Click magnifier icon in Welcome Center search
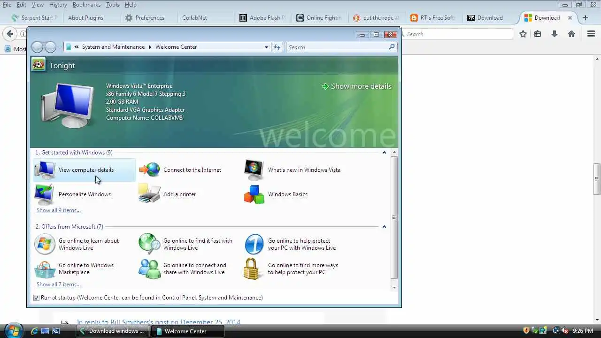This screenshot has width=601, height=338. coord(392,47)
